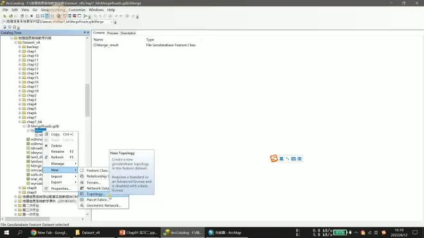Click the second metadata toolbar icon
The height and width of the screenshot is (238, 424).
pyautogui.click(x=10, y=27)
